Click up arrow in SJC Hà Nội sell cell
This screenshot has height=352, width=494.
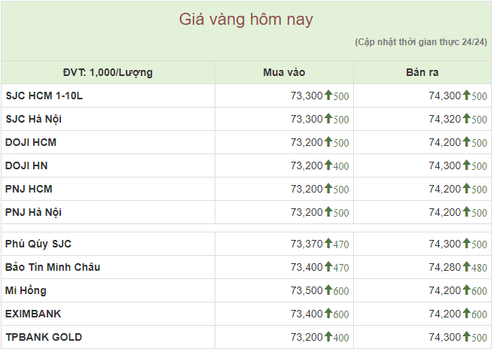point(467,118)
